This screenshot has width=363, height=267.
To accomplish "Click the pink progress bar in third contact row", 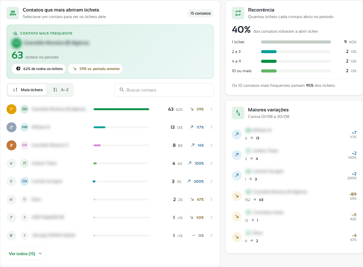I will [97, 145].
